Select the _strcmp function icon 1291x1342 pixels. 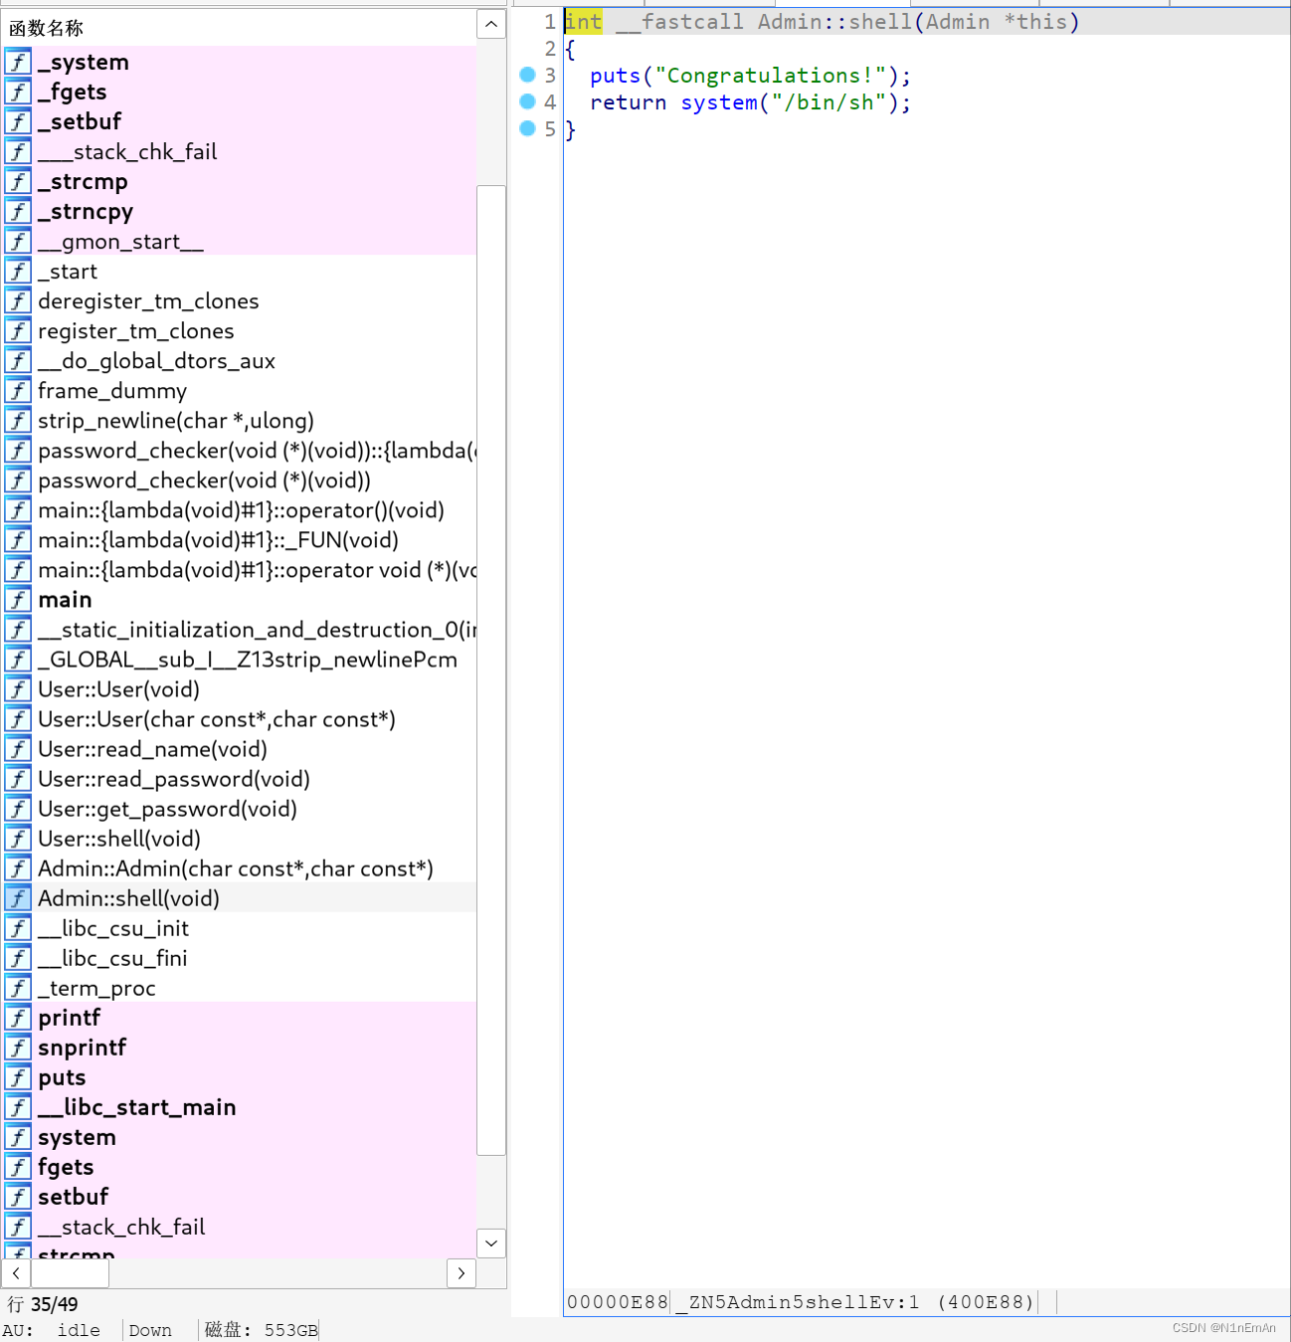pos(18,181)
